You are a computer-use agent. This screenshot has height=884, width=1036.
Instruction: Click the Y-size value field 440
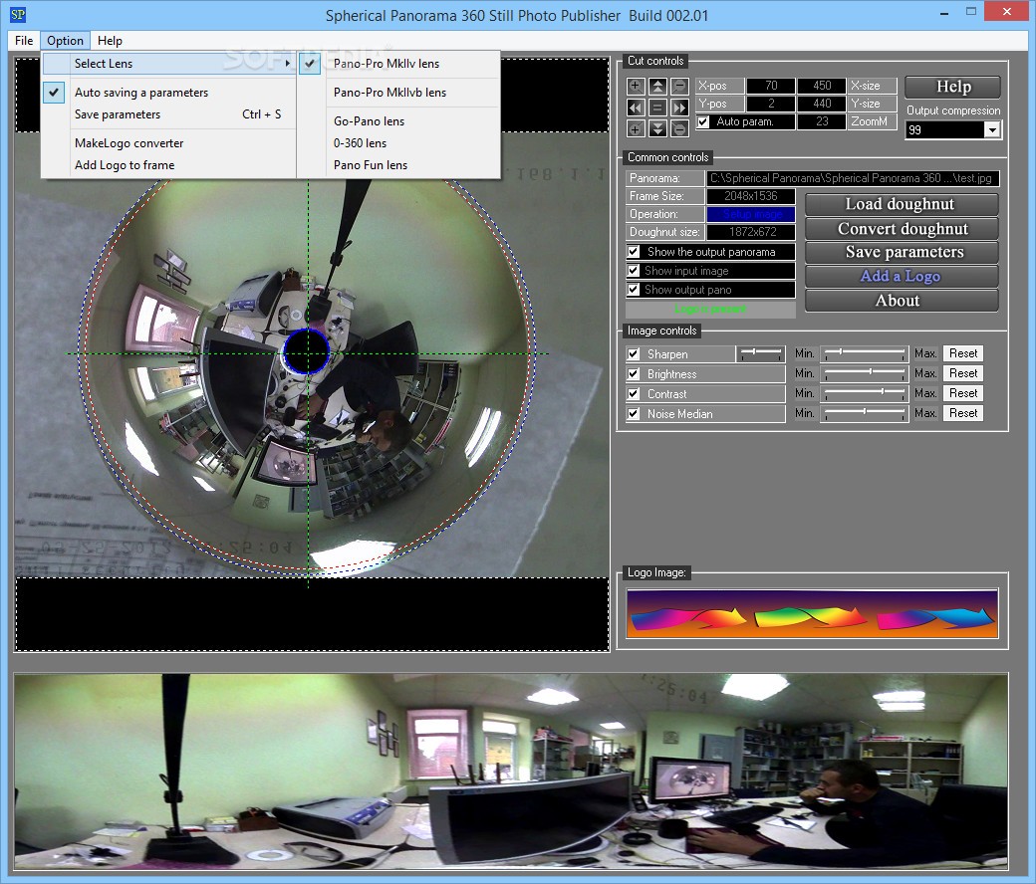click(822, 104)
